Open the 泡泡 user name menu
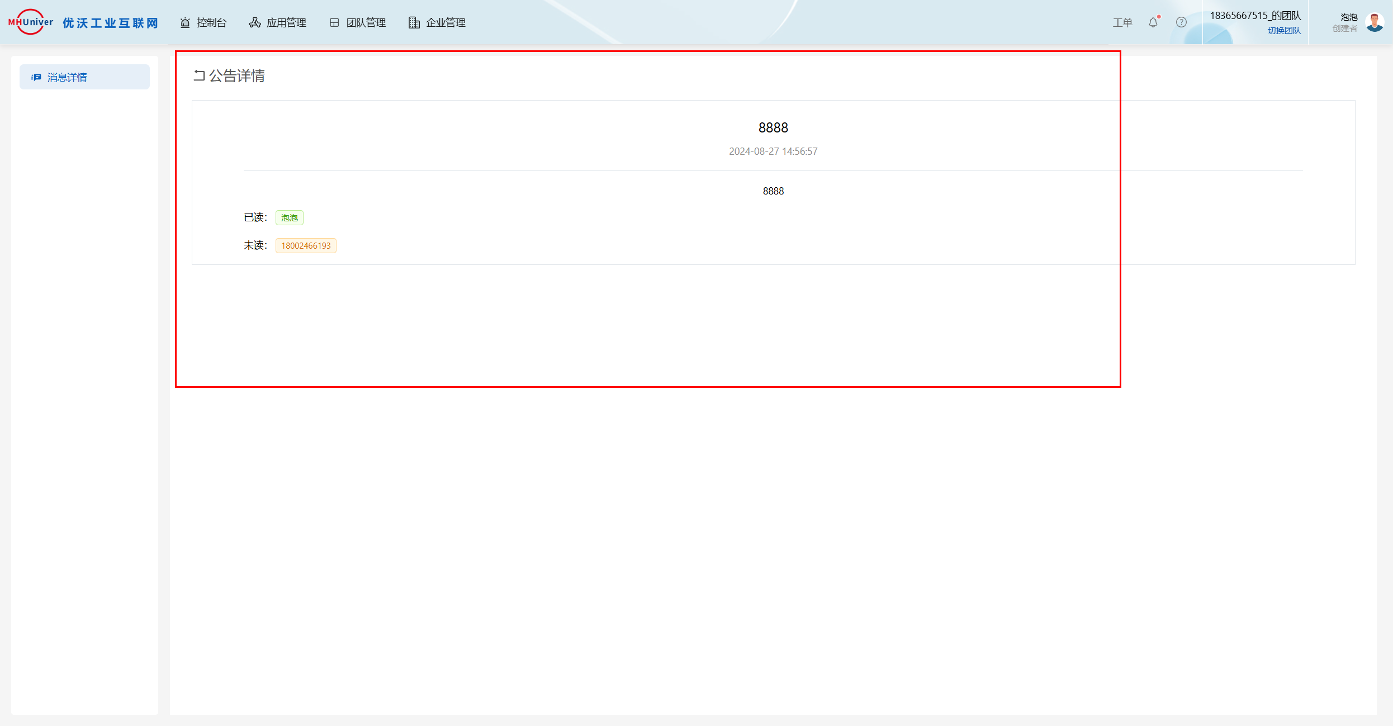1393x726 pixels. point(1349,17)
